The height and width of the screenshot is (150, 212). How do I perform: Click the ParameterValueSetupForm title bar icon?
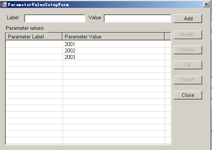tap(4, 5)
